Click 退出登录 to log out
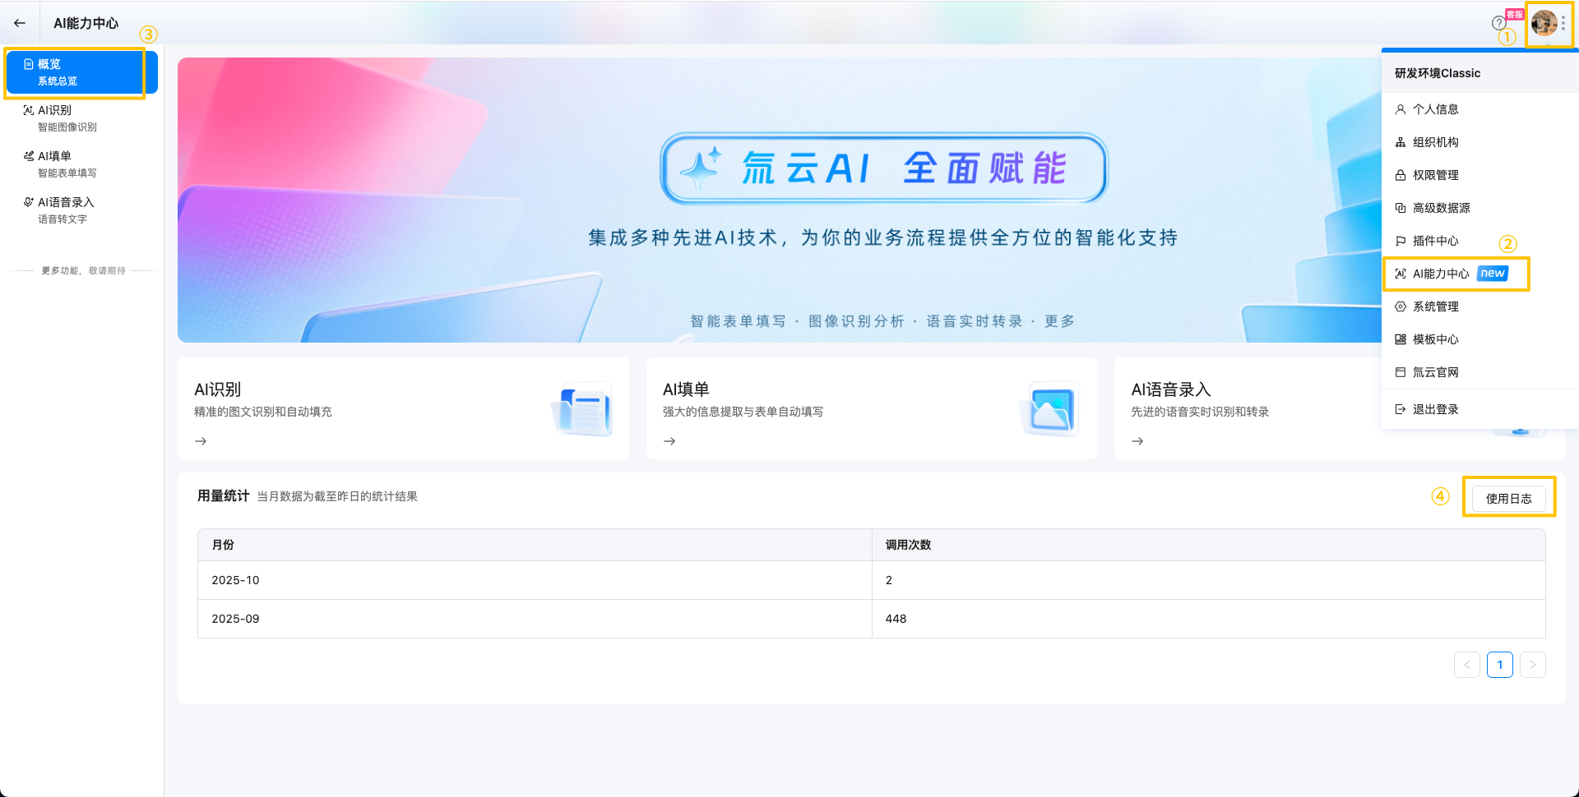This screenshot has width=1579, height=797. pos(1435,409)
